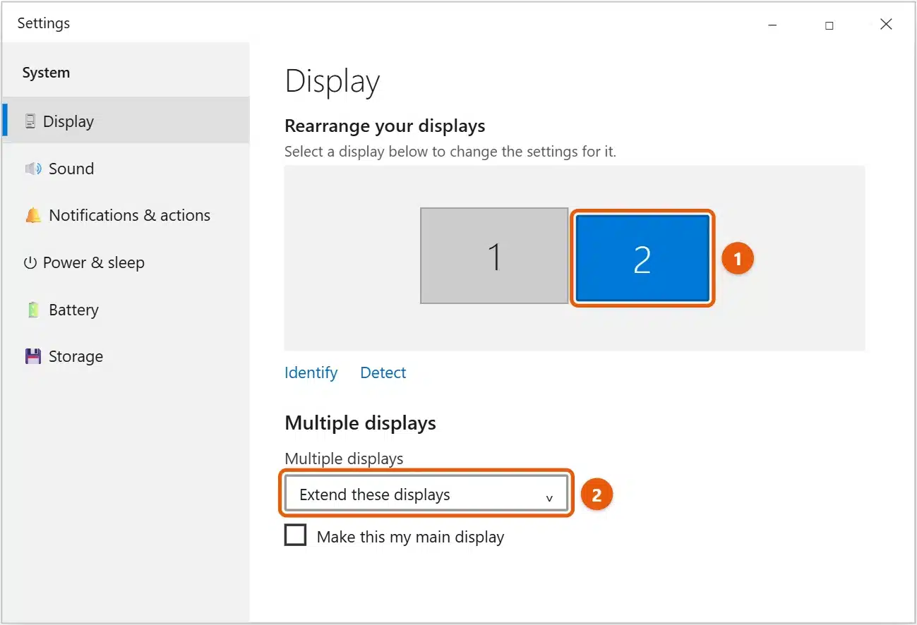917x625 pixels.
Task: Click the Multiple displays bold heading
Action: [x=360, y=423]
